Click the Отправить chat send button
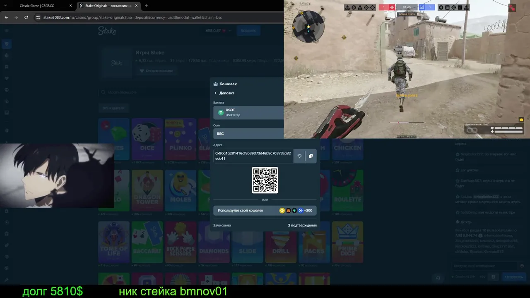Screen dimensions: 530x298 (514, 277)
